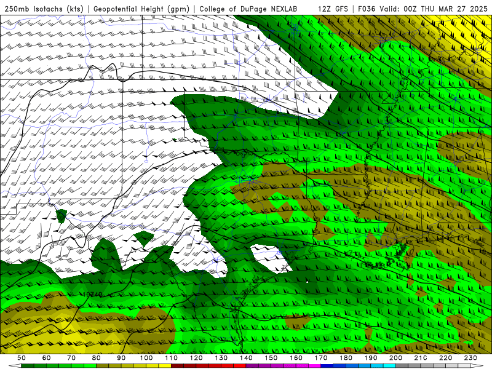The image size is (492, 369).
Task: Click the 150 value on the color scale
Action: click(x=271, y=358)
